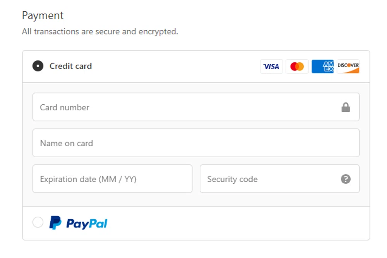Screen dimensions: 387x258
Task: Click the Visa card logo
Action: (271, 67)
